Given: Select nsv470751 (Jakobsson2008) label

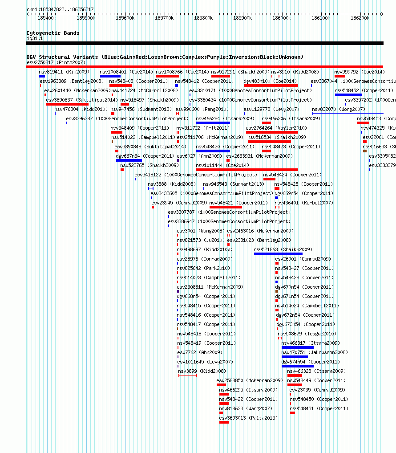Looking at the screenshot, I should [315, 352].
